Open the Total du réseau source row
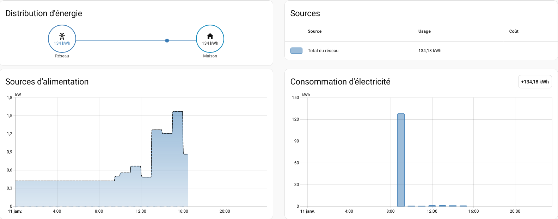The width and height of the screenshot is (558, 219). pos(323,51)
